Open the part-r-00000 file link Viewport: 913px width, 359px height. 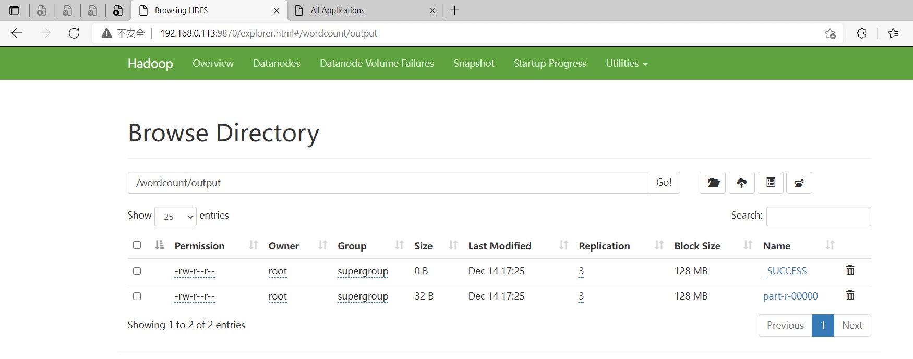[790, 296]
